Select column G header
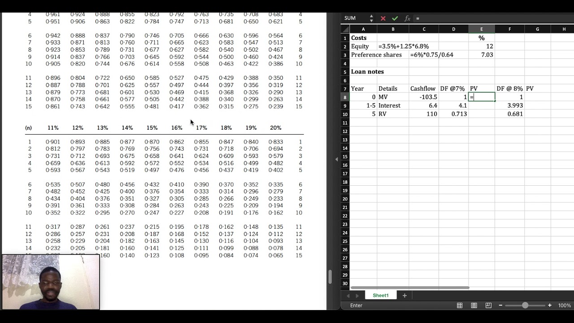The width and height of the screenshot is (574, 323). point(537,29)
